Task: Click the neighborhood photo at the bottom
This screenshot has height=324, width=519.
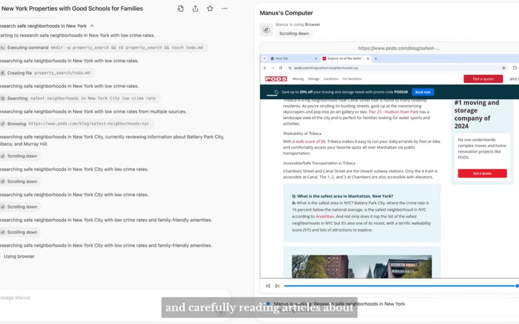Action: tap(362, 266)
